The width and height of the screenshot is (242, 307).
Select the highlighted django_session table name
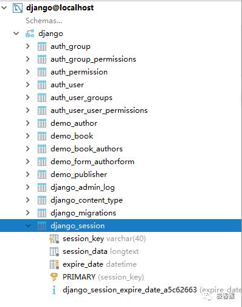pyautogui.click(x=78, y=226)
